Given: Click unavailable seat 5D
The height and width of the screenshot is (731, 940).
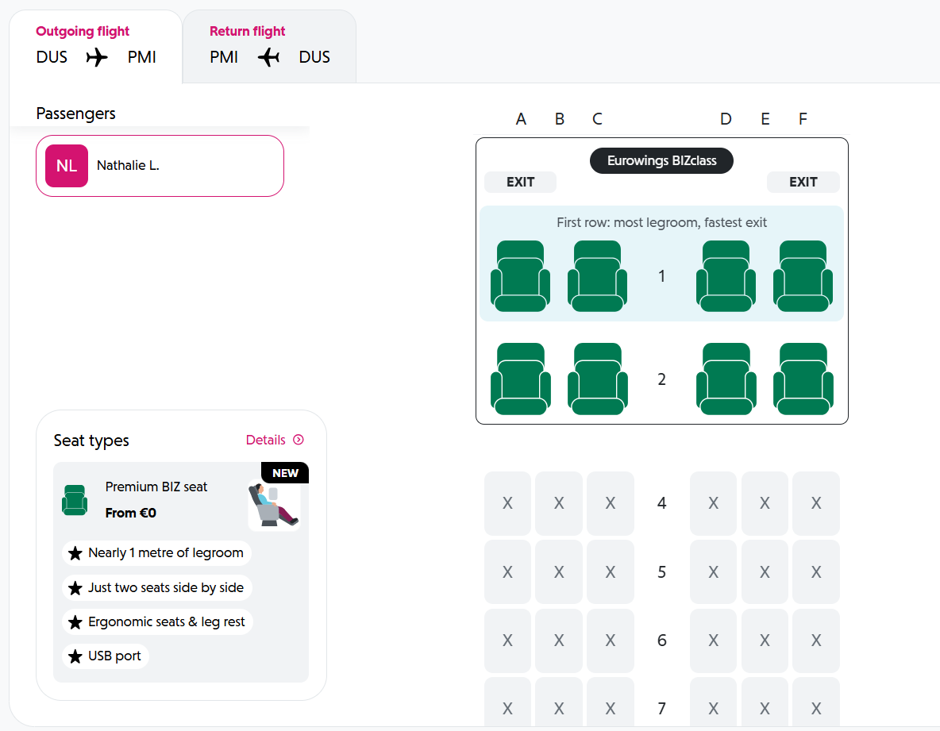Looking at the screenshot, I should 713,572.
